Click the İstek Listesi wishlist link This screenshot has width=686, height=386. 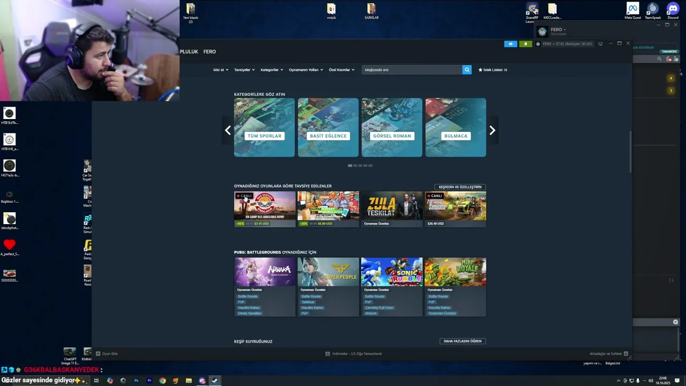493,70
